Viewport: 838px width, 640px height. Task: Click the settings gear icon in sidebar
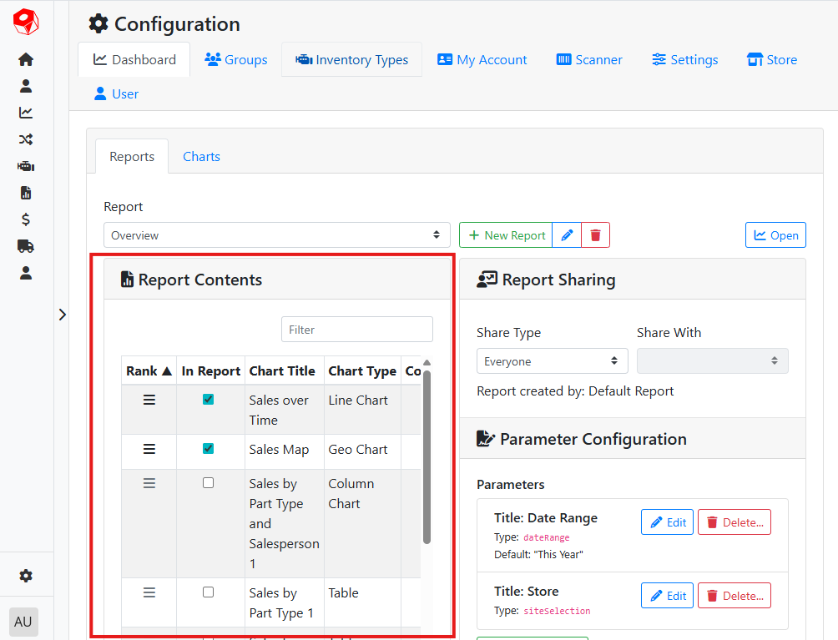26,576
